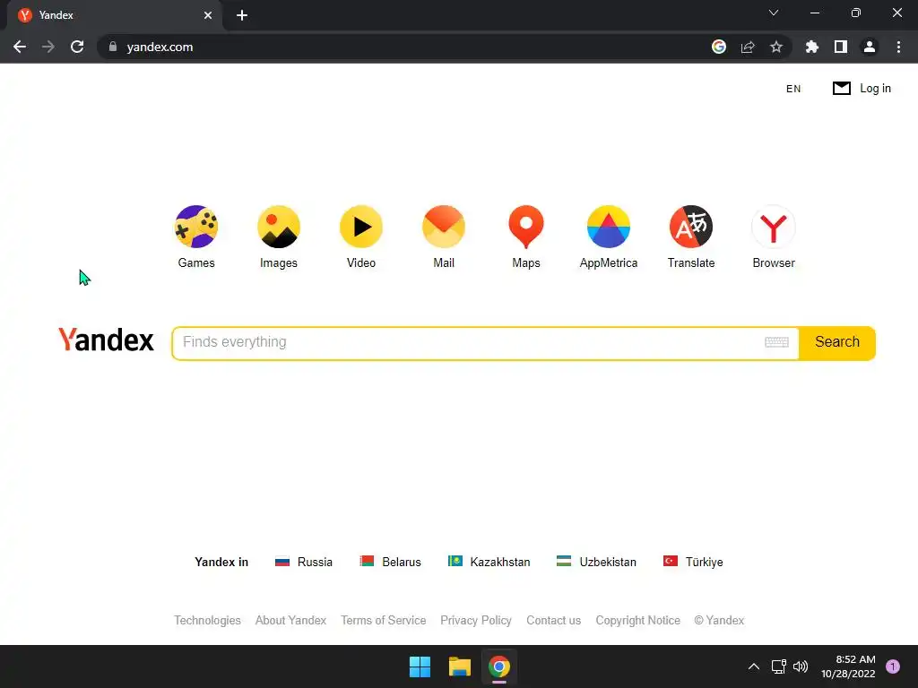Viewport: 918px width, 688px height.
Task: Open Chrome extensions puzzle icon
Action: [x=812, y=47]
